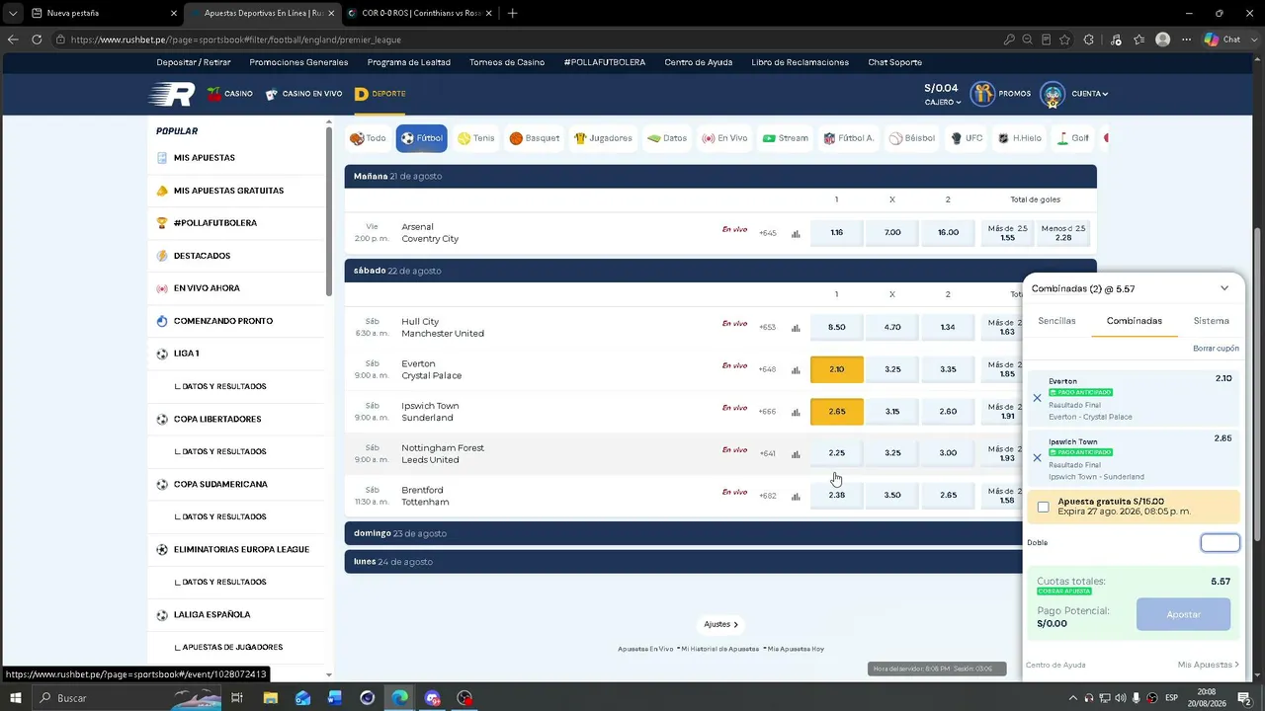This screenshot has height=711, width=1265.
Task: Go back using browser back arrow
Action: 13,39
